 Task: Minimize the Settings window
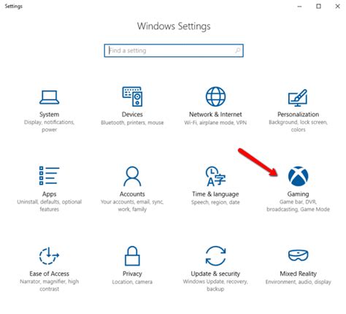click(299, 7)
